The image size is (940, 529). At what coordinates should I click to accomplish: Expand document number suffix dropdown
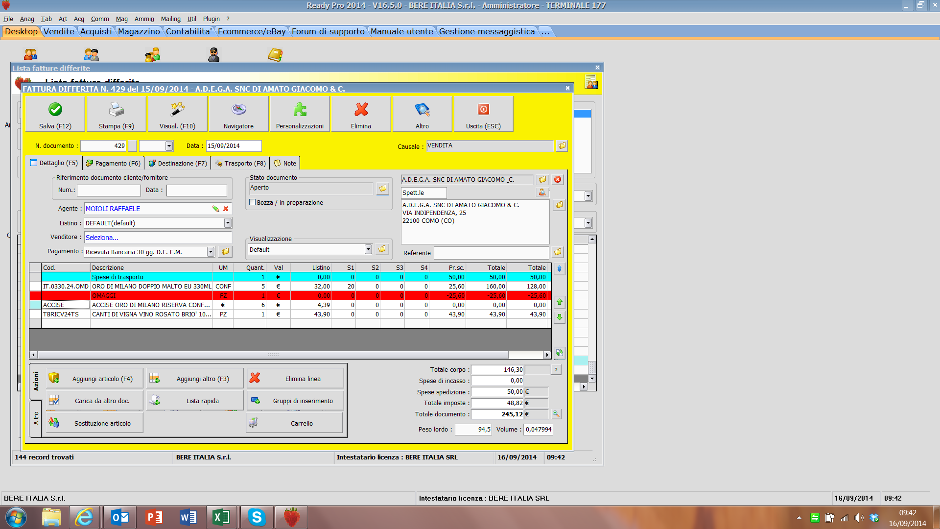point(169,146)
